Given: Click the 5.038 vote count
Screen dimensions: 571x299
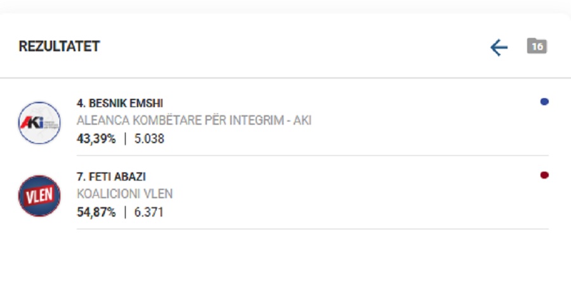Looking at the screenshot, I should (149, 139).
